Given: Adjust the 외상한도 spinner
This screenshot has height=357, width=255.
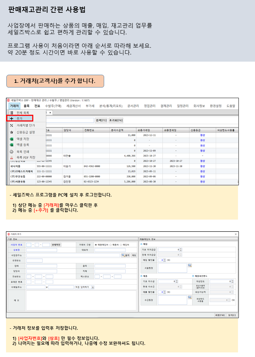Looking at the screenshot, I should click(x=232, y=282).
